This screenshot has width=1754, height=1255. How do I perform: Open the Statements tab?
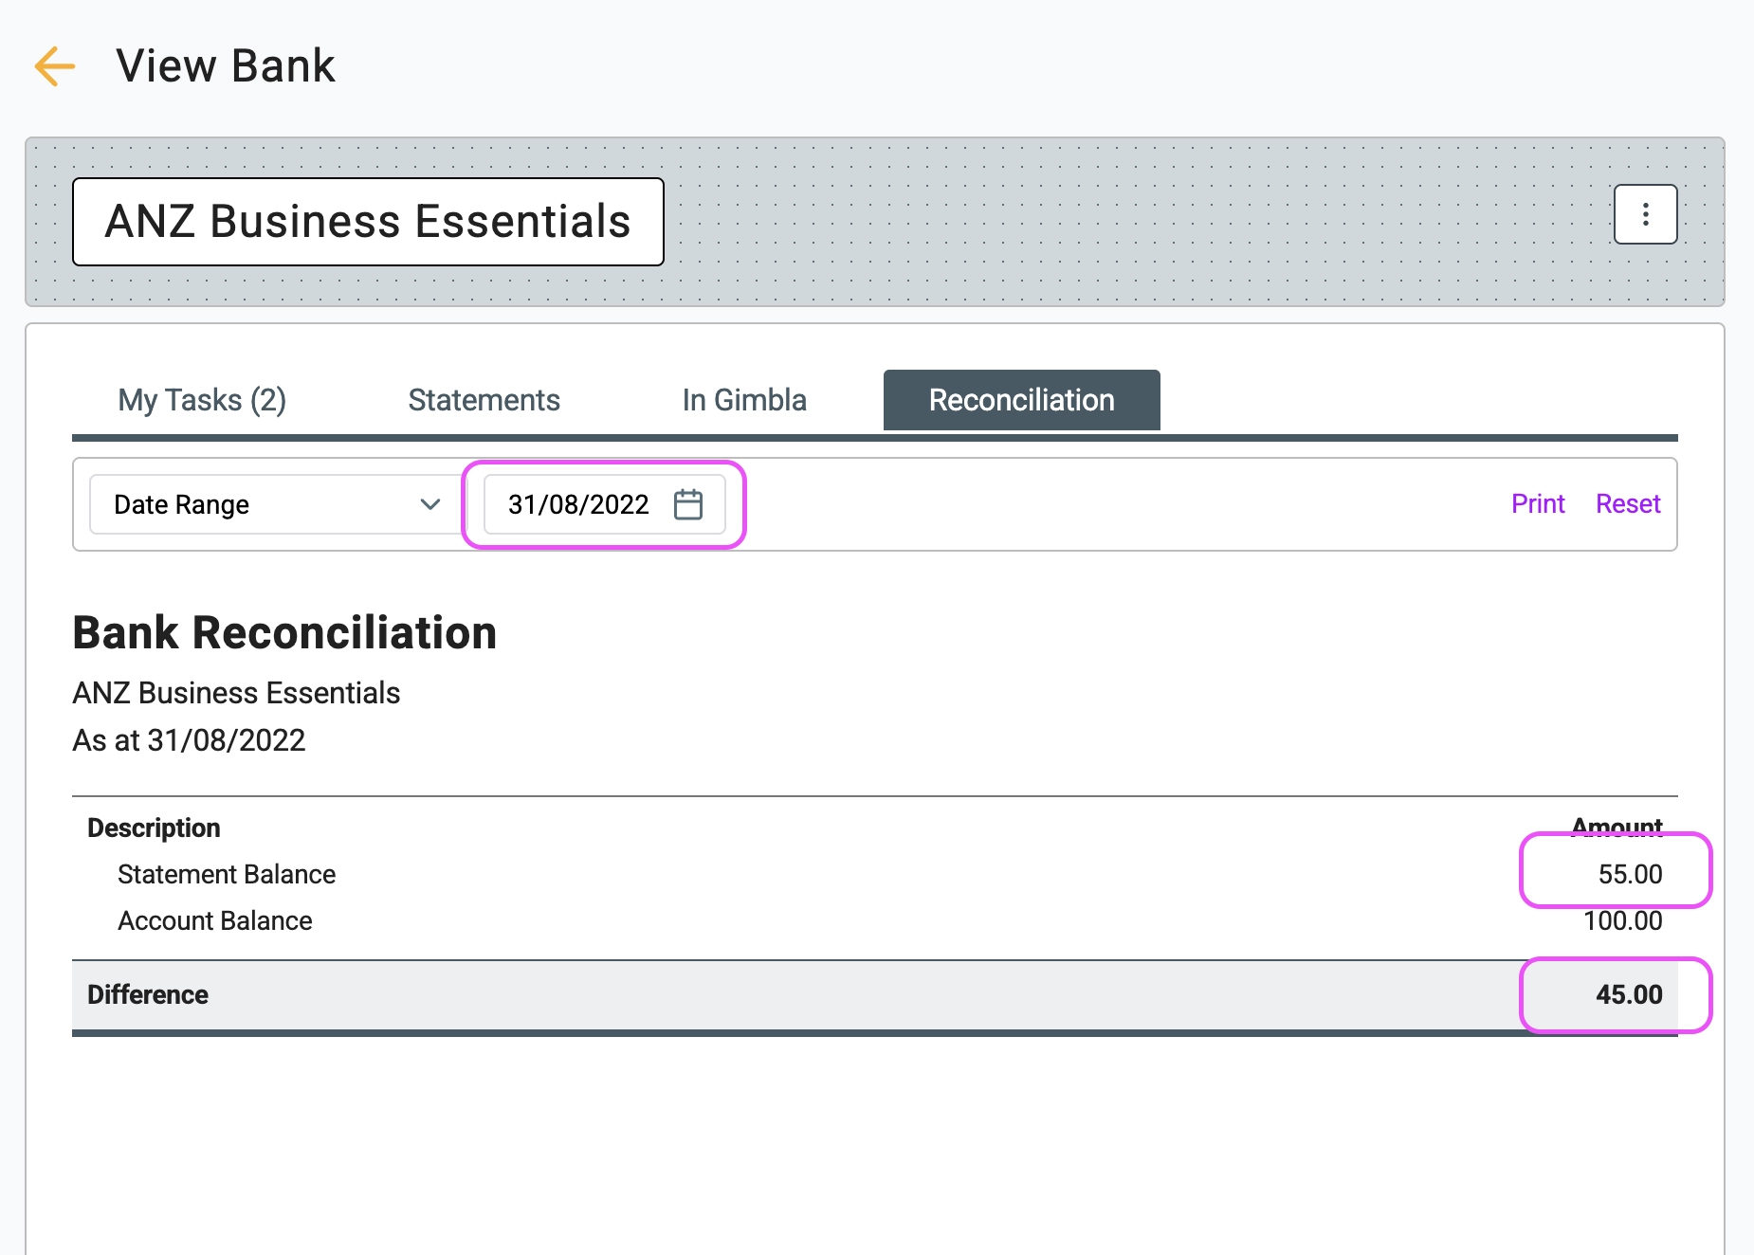pos(484,400)
